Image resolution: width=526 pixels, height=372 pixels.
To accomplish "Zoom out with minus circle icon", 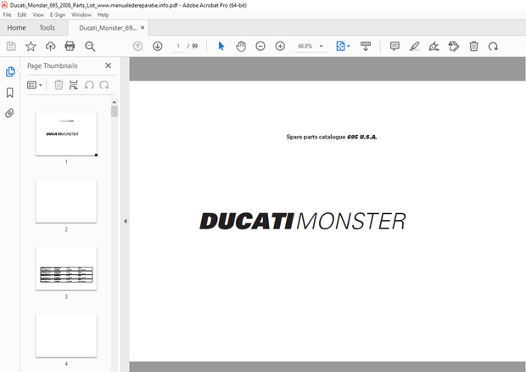I will click(x=260, y=47).
